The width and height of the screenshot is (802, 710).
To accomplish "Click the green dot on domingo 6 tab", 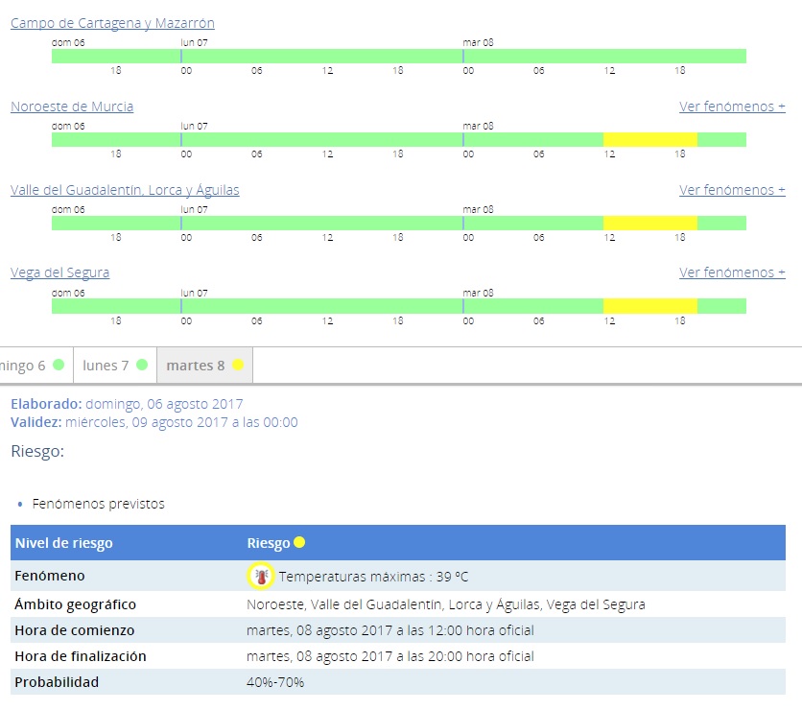I will 59,366.
